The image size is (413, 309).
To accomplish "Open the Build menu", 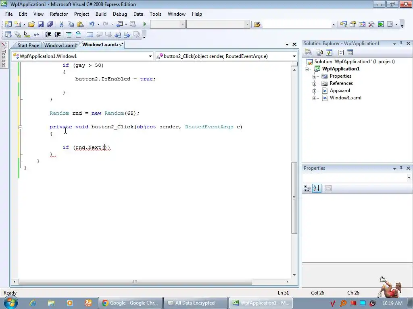I will pyautogui.click(x=101, y=14).
